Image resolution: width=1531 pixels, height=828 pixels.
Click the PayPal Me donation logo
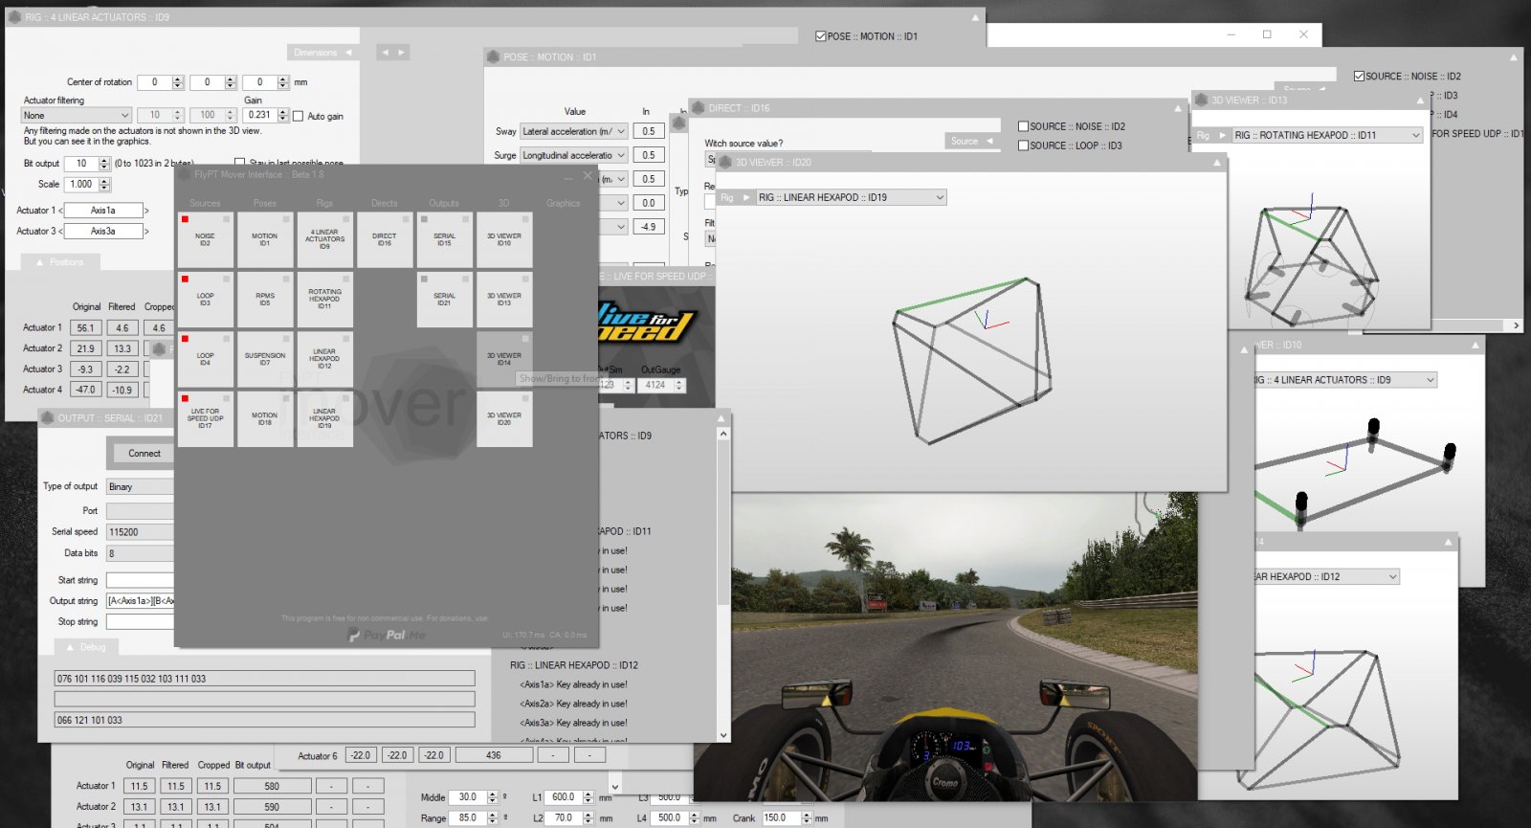tap(387, 635)
